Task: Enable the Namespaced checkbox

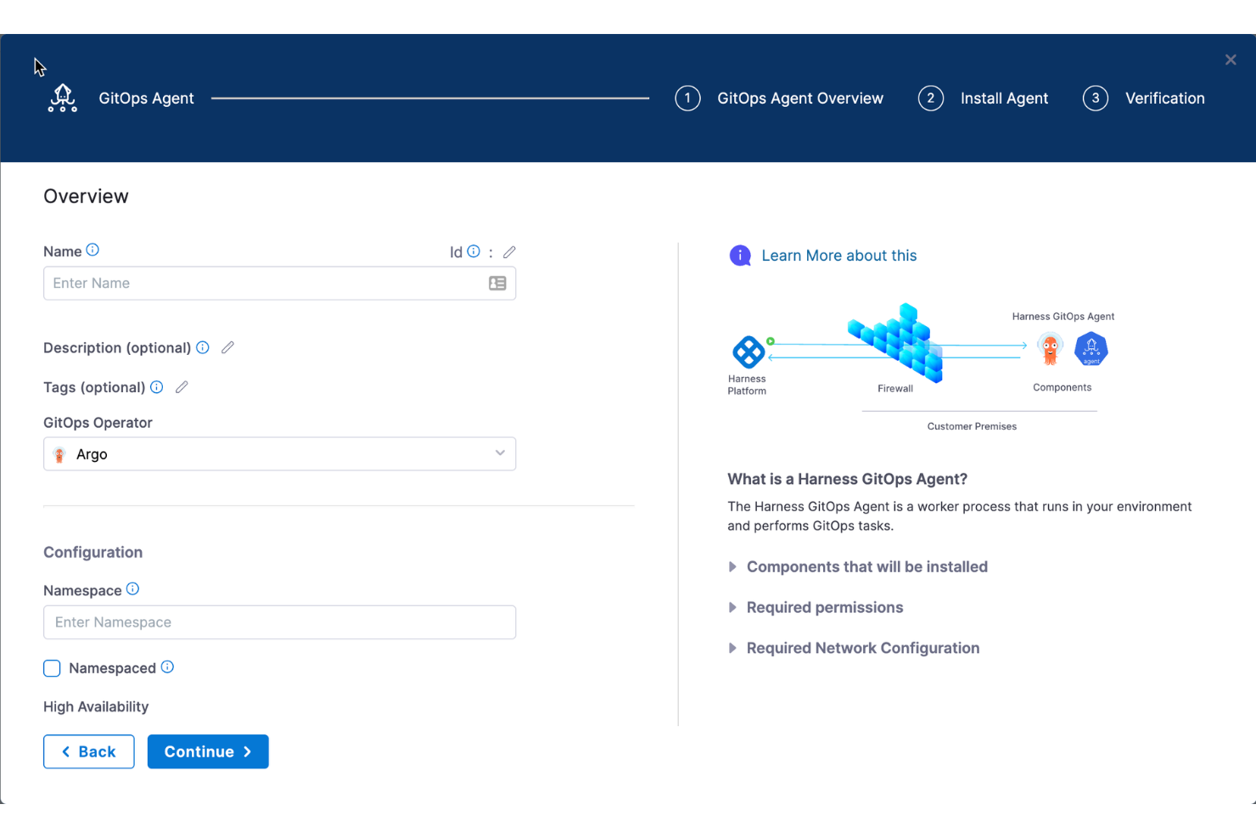Action: tap(52, 668)
